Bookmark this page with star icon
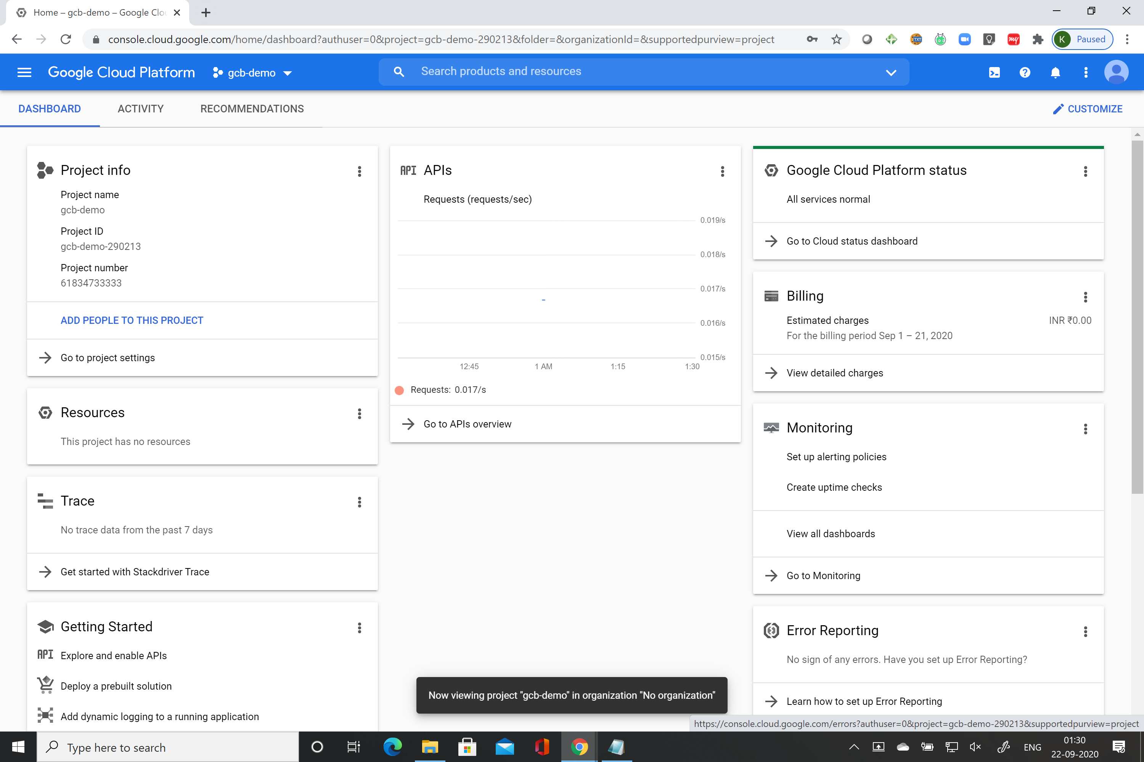Screen dimensions: 1144x762 pos(836,39)
